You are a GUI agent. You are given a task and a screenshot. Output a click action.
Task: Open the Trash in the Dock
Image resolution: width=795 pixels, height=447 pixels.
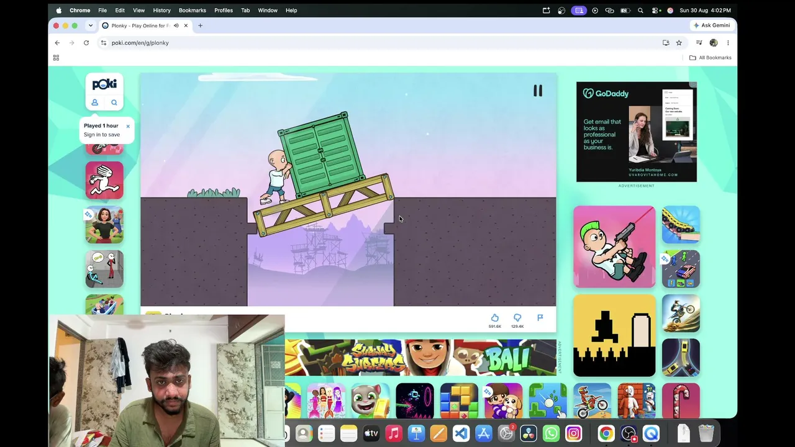pos(706,433)
